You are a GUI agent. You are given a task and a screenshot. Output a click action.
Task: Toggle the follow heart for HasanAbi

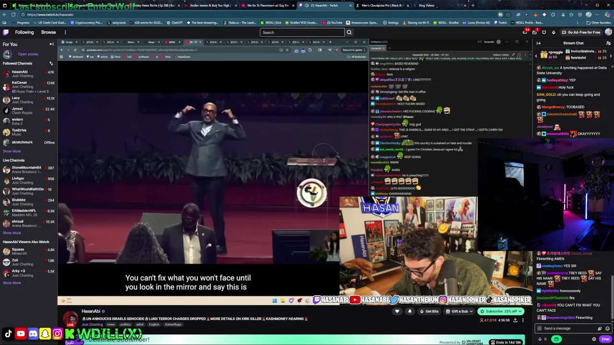(x=397, y=311)
